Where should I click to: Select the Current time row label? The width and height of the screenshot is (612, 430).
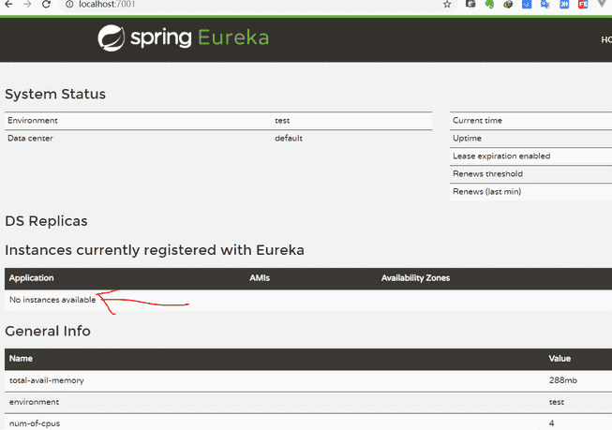tap(477, 121)
